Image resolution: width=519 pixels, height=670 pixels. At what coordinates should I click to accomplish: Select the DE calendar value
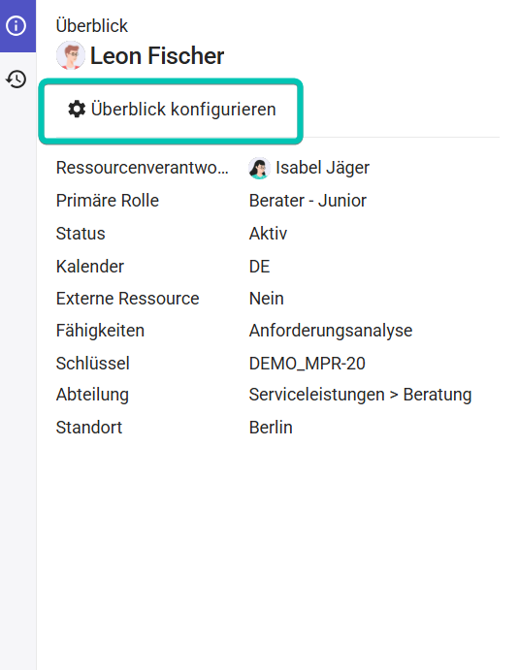[260, 267]
